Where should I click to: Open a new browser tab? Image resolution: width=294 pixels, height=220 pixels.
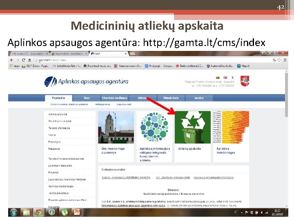pos(132,54)
